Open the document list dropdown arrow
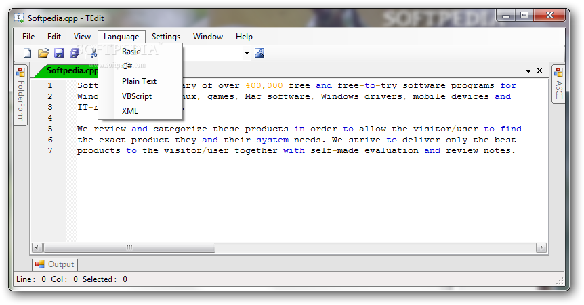 tap(528, 70)
